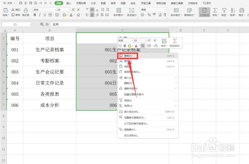Screen dimensions: 249x164
Task: Click the Filter (筛选) funnel icon in ribbon
Action: coord(224,10)
